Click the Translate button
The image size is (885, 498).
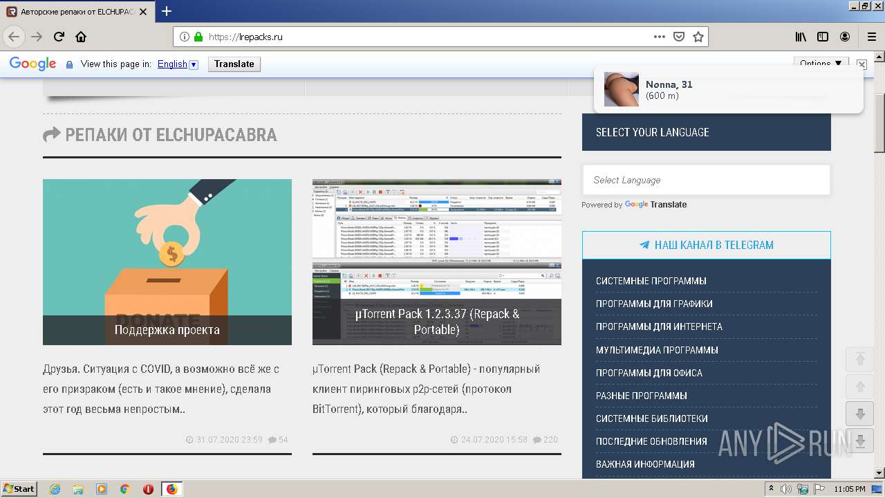click(234, 64)
